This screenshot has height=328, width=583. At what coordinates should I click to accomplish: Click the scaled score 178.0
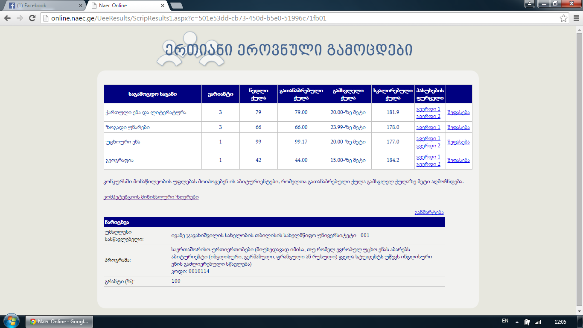click(393, 127)
